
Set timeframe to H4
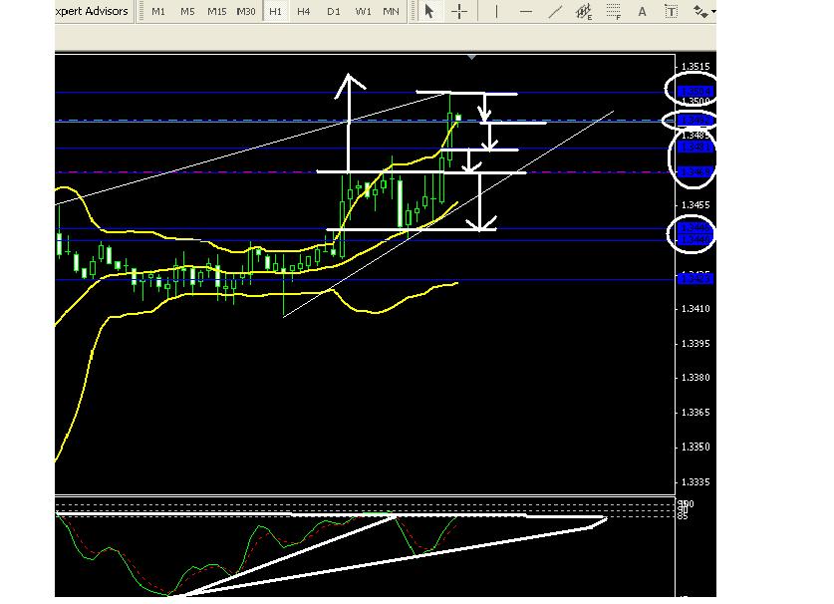304,12
